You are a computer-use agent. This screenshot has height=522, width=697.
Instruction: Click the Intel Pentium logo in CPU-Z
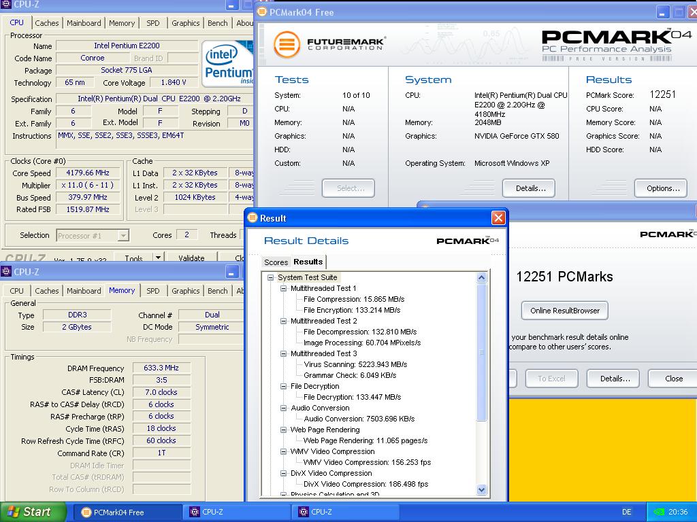[227, 64]
